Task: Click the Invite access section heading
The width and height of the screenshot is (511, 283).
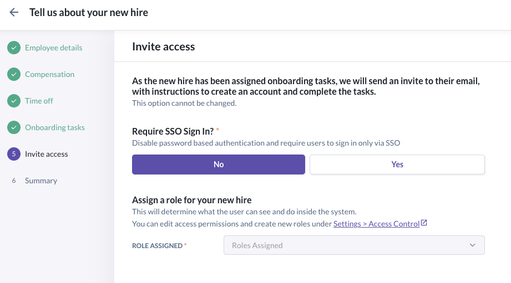Action: 164,47
